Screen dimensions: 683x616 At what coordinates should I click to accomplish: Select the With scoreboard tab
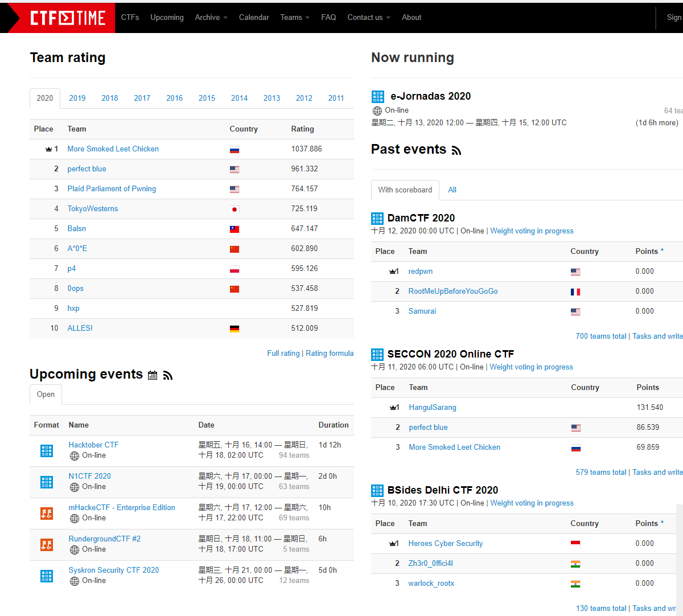tap(405, 190)
